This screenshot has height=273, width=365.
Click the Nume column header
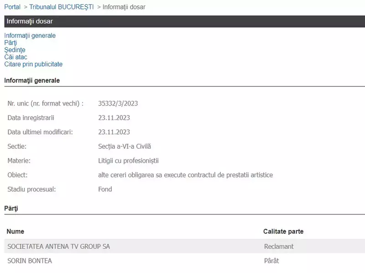(16, 232)
